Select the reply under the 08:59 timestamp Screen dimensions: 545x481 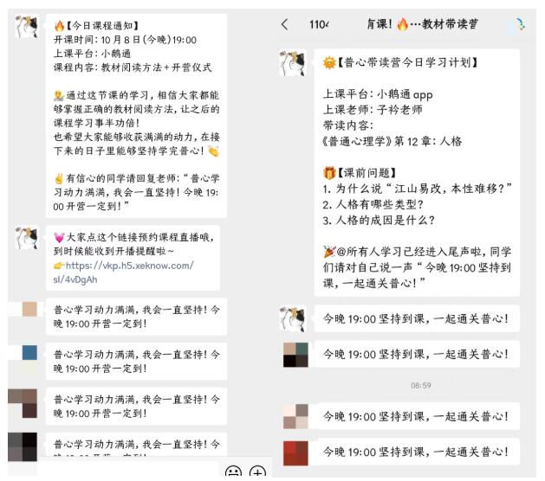pos(417,416)
